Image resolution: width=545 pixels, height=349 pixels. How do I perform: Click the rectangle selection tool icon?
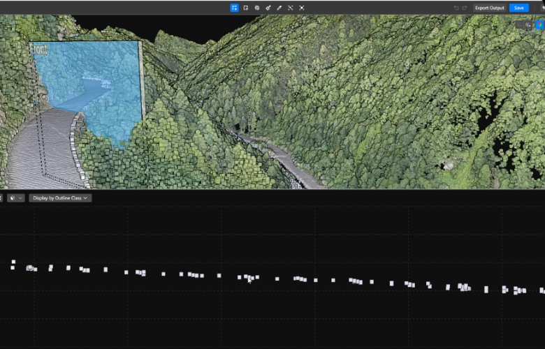[246, 8]
